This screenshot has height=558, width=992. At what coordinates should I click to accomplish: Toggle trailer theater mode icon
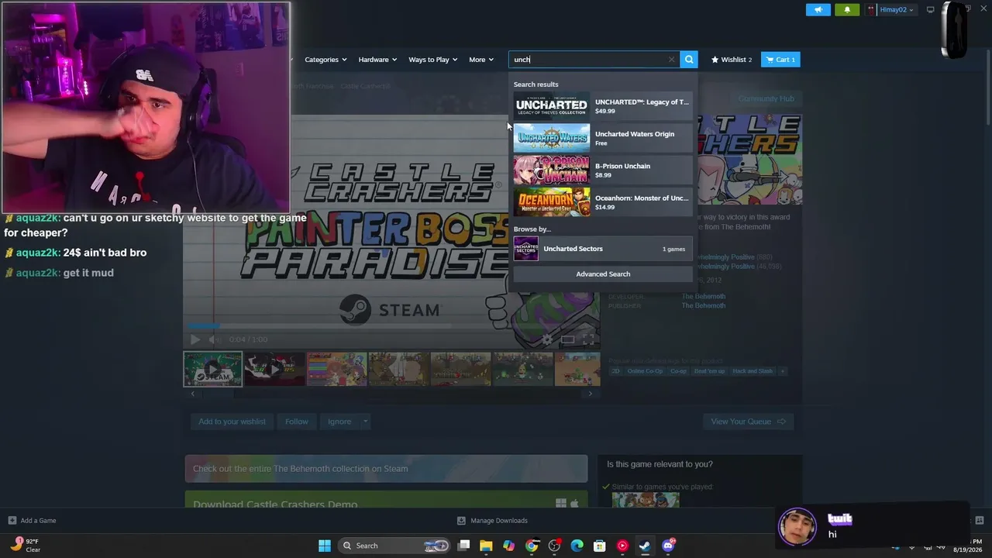pos(568,339)
